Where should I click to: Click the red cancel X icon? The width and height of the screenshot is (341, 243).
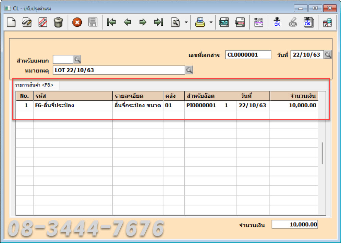77,22
